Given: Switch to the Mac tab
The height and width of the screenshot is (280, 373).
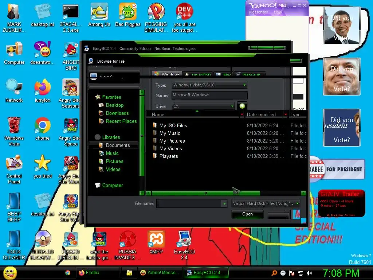Looking at the screenshot, I should (x=223, y=74).
